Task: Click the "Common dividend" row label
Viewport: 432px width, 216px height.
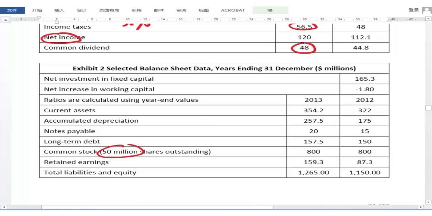Action: coord(77,48)
